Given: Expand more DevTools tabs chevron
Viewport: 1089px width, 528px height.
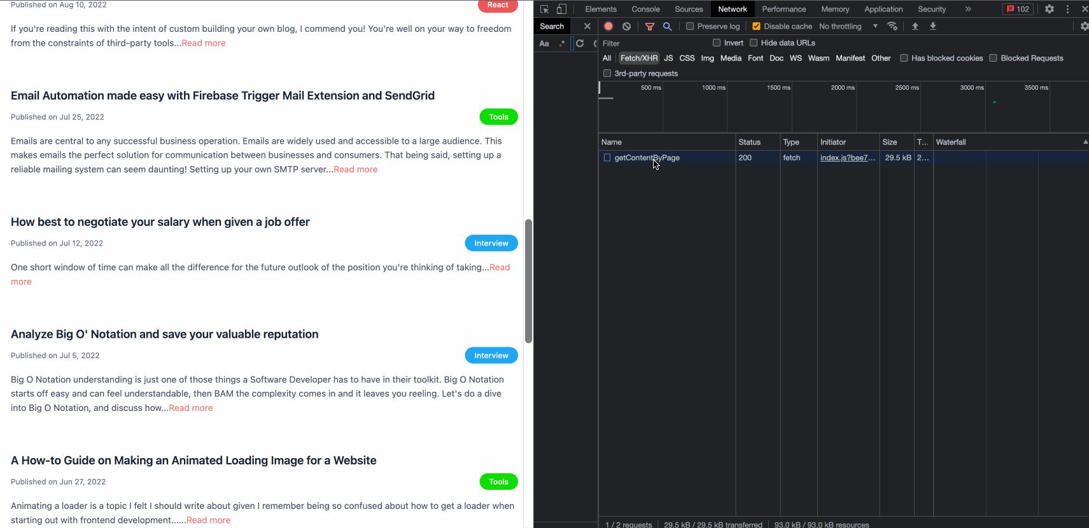Looking at the screenshot, I should click(967, 9).
